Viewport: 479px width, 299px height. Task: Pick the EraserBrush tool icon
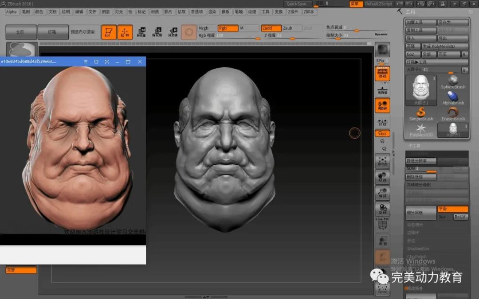point(453,113)
